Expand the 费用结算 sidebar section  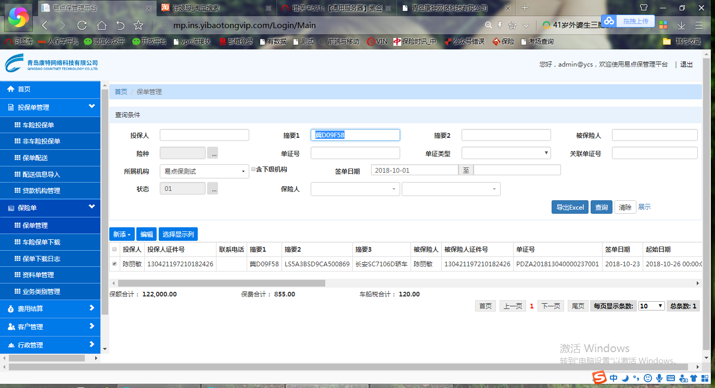pos(50,308)
